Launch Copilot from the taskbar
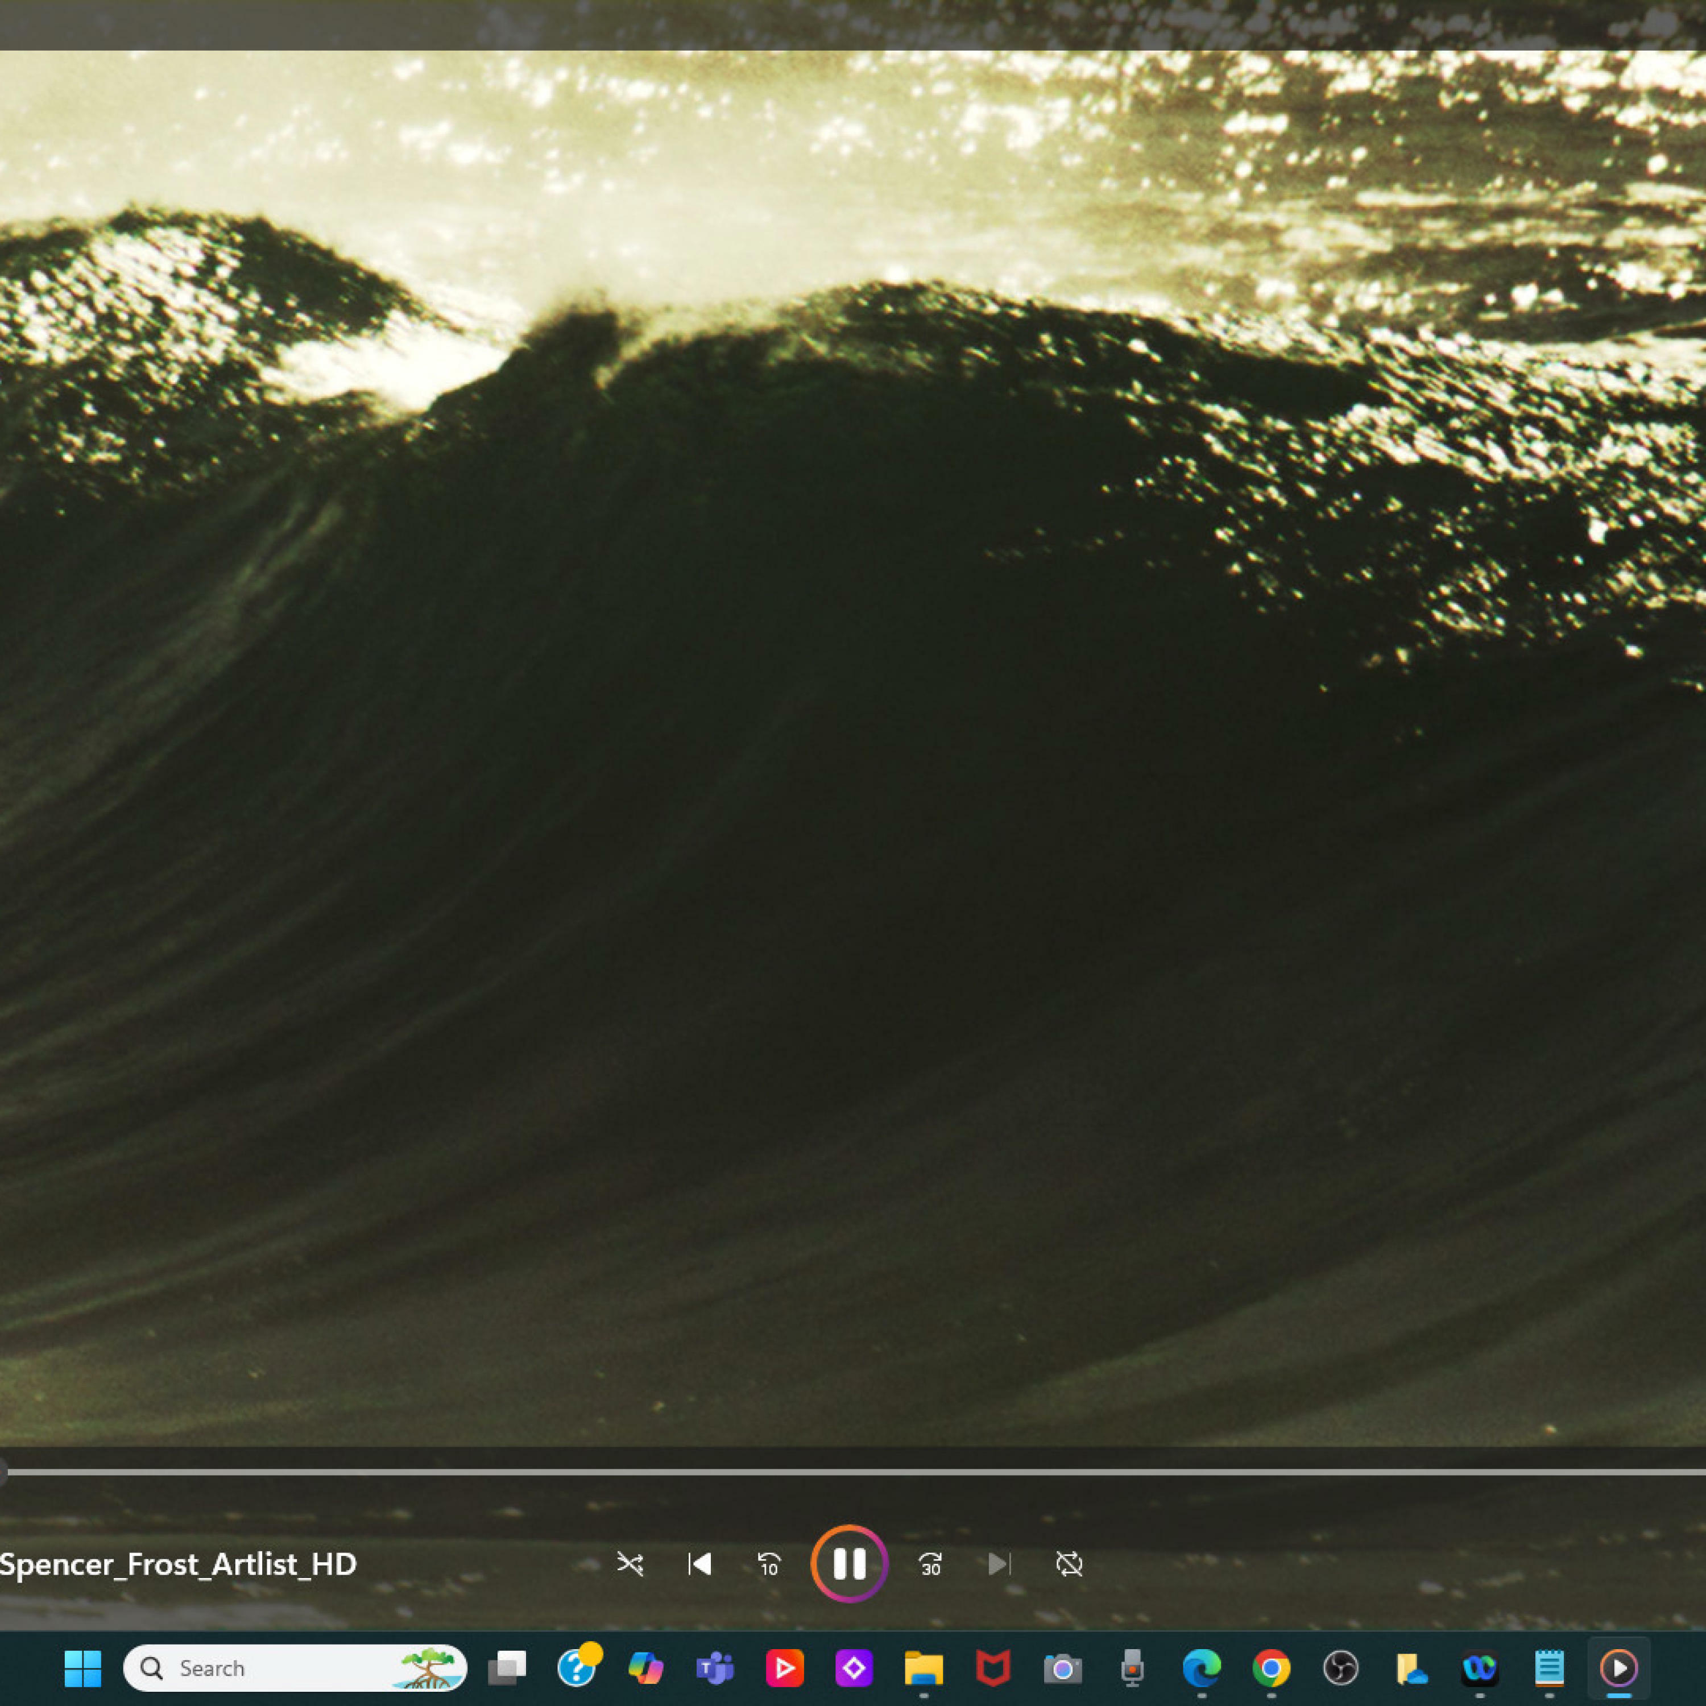 645,1668
